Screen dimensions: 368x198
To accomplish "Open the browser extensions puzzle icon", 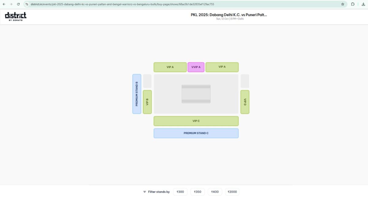I will 352,4.
